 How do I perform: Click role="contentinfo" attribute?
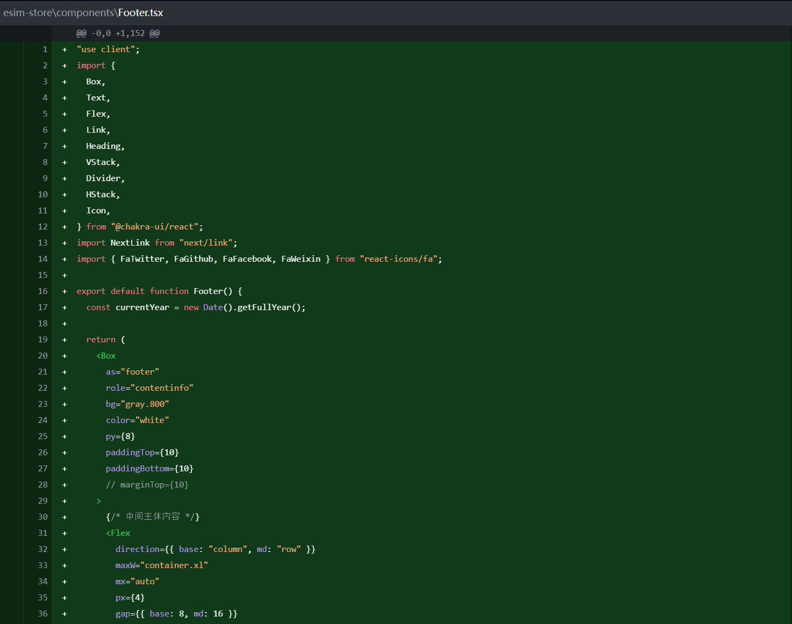coord(149,388)
